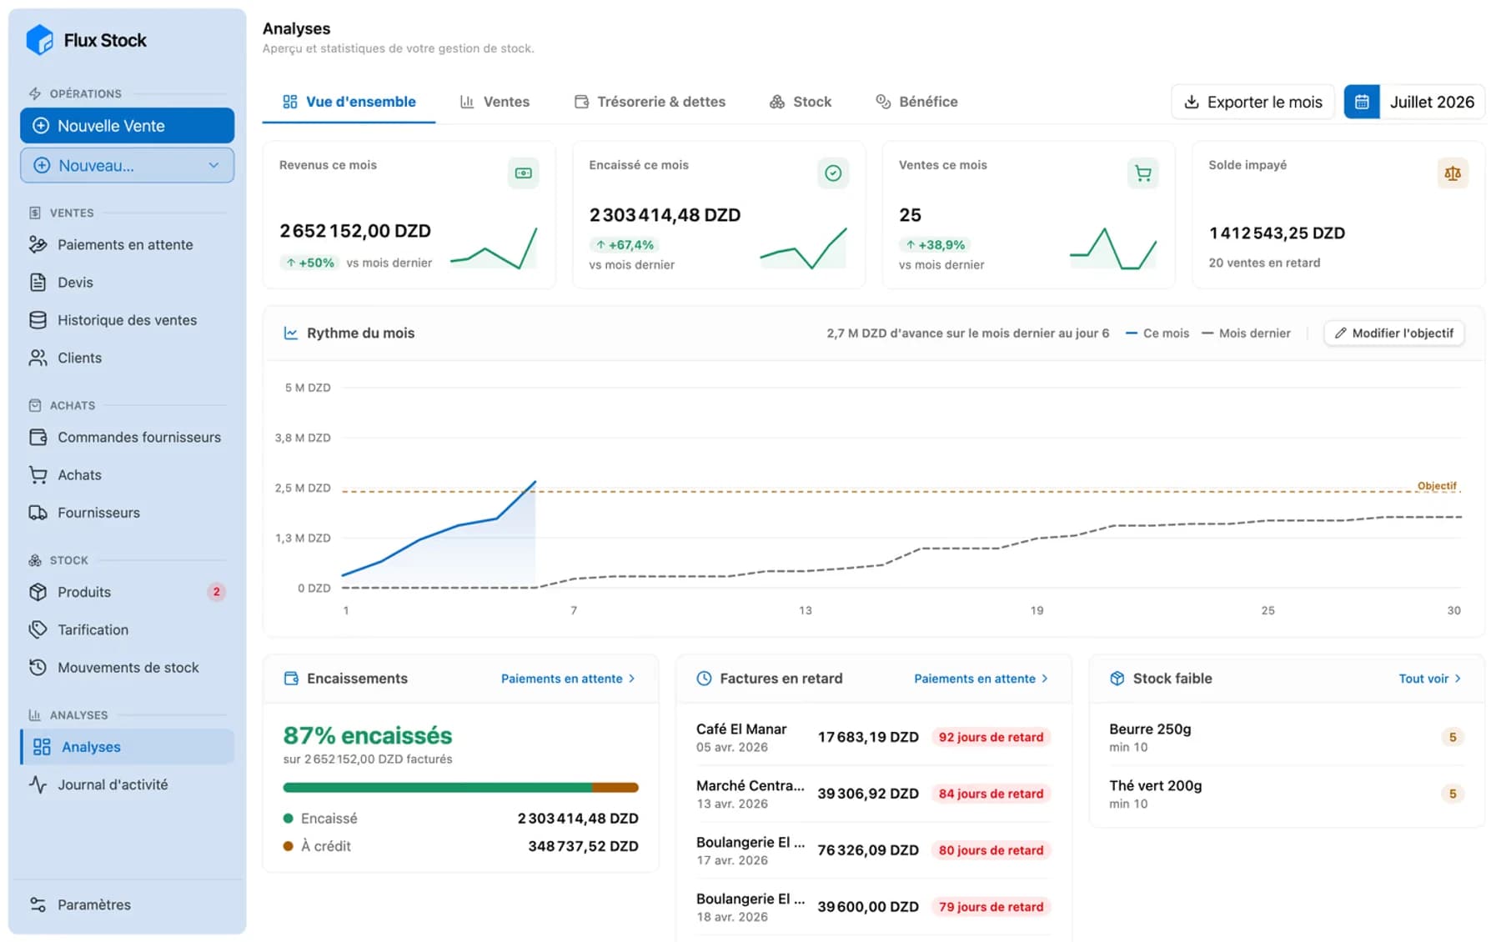Select Analyses in the sidebar
The image size is (1501, 942).
[127, 747]
